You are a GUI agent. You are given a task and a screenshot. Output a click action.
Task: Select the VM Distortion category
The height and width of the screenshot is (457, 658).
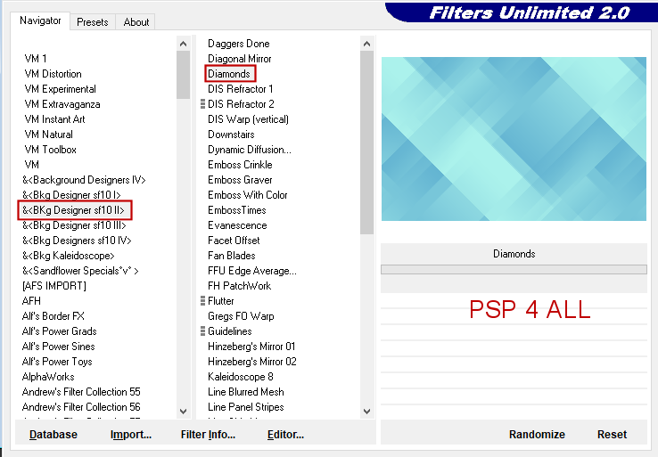point(53,74)
